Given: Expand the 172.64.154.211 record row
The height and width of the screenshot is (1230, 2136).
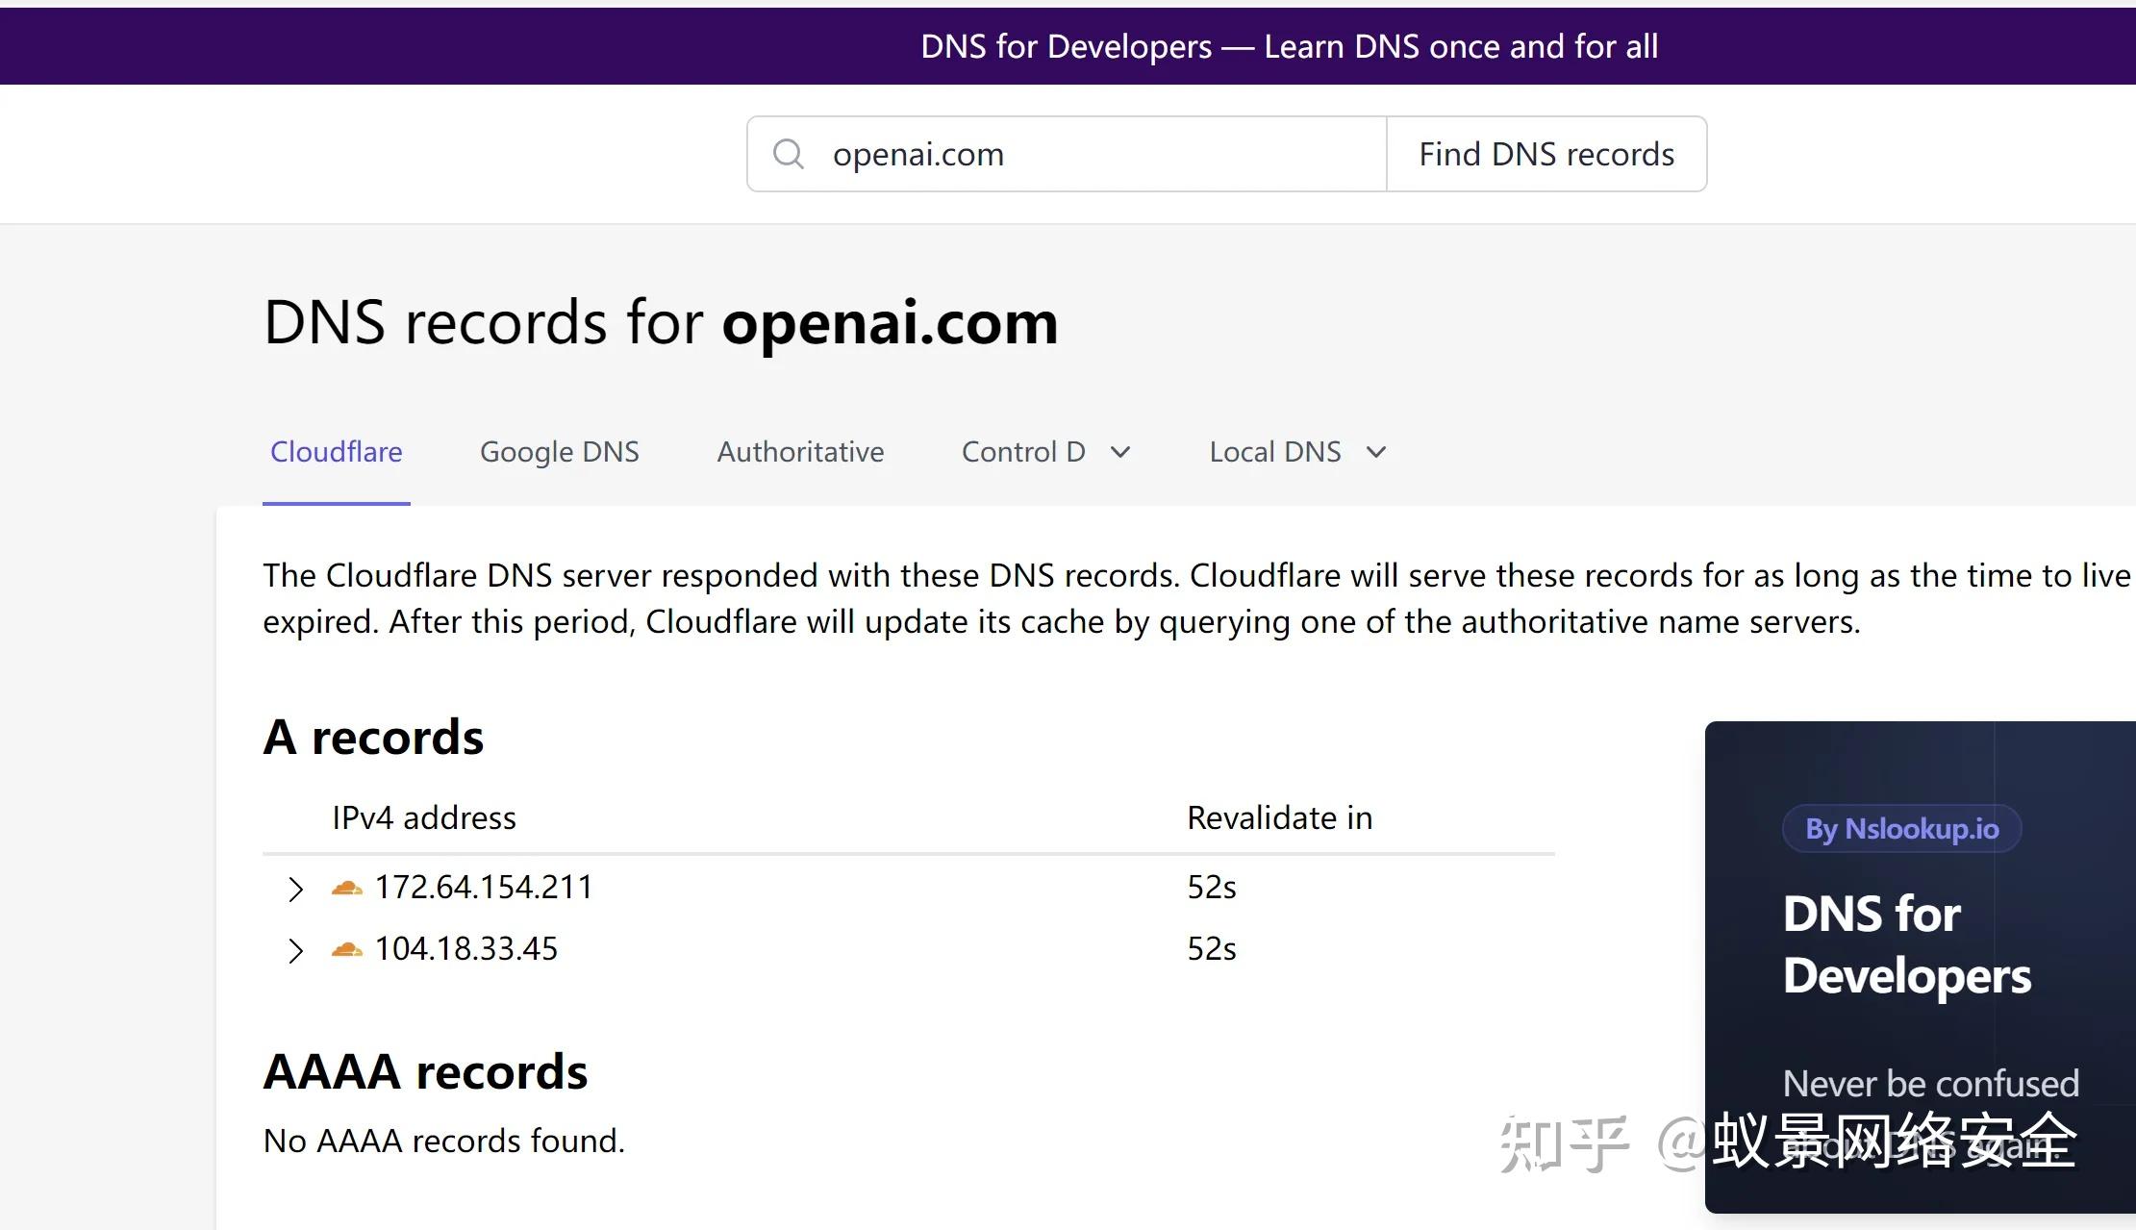Looking at the screenshot, I should [295, 889].
